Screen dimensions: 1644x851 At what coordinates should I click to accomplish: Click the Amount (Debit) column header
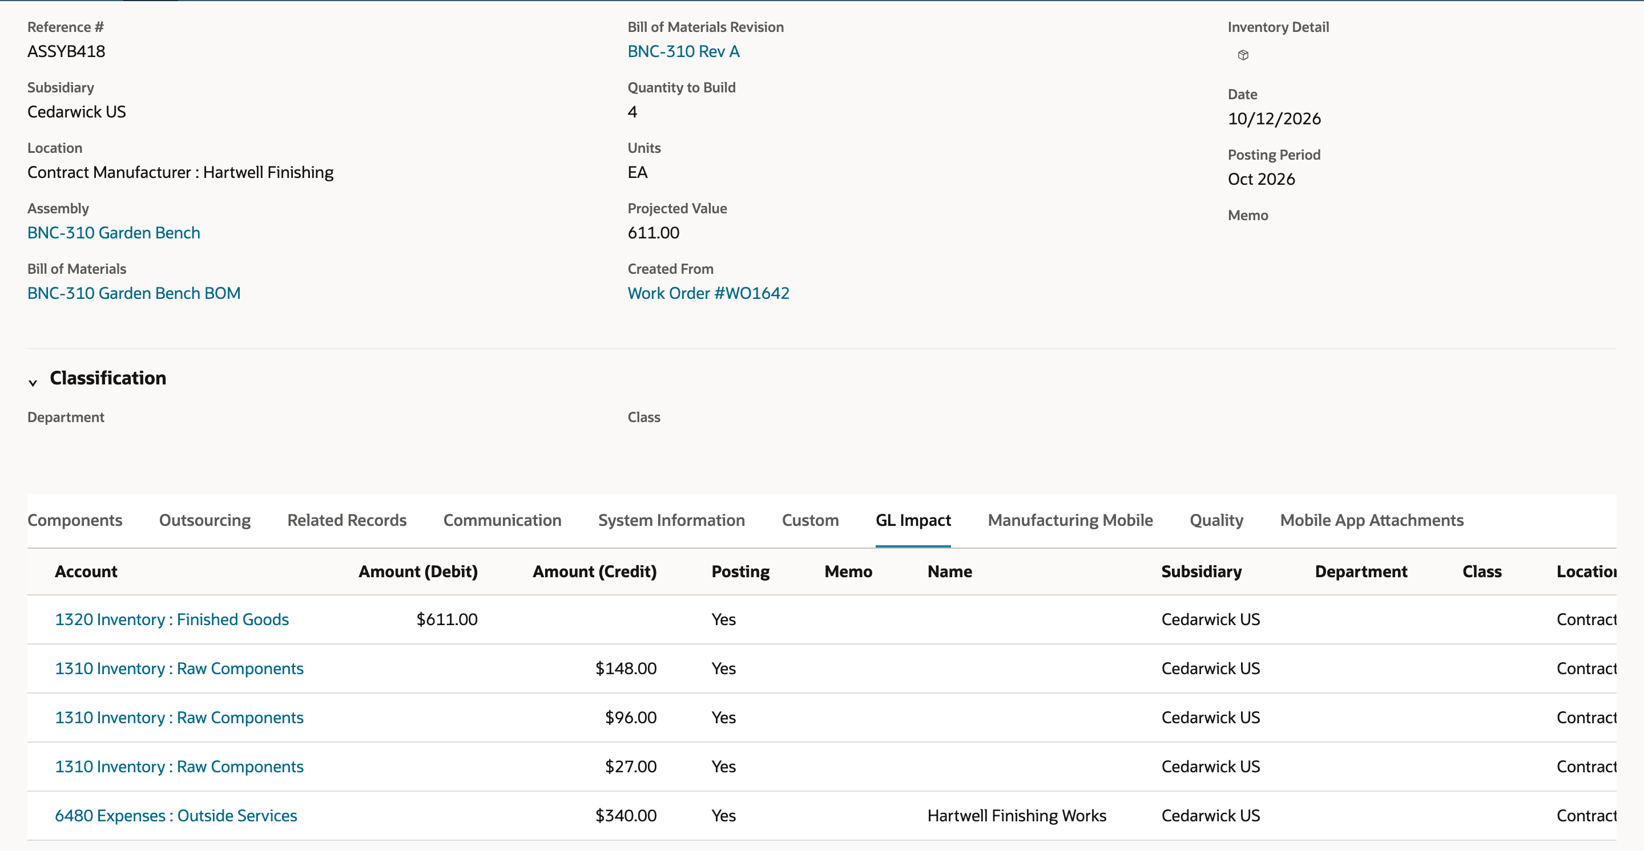tap(418, 571)
